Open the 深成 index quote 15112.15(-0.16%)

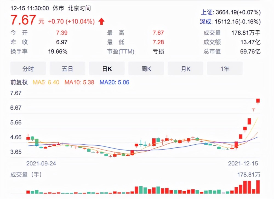tap(230, 22)
